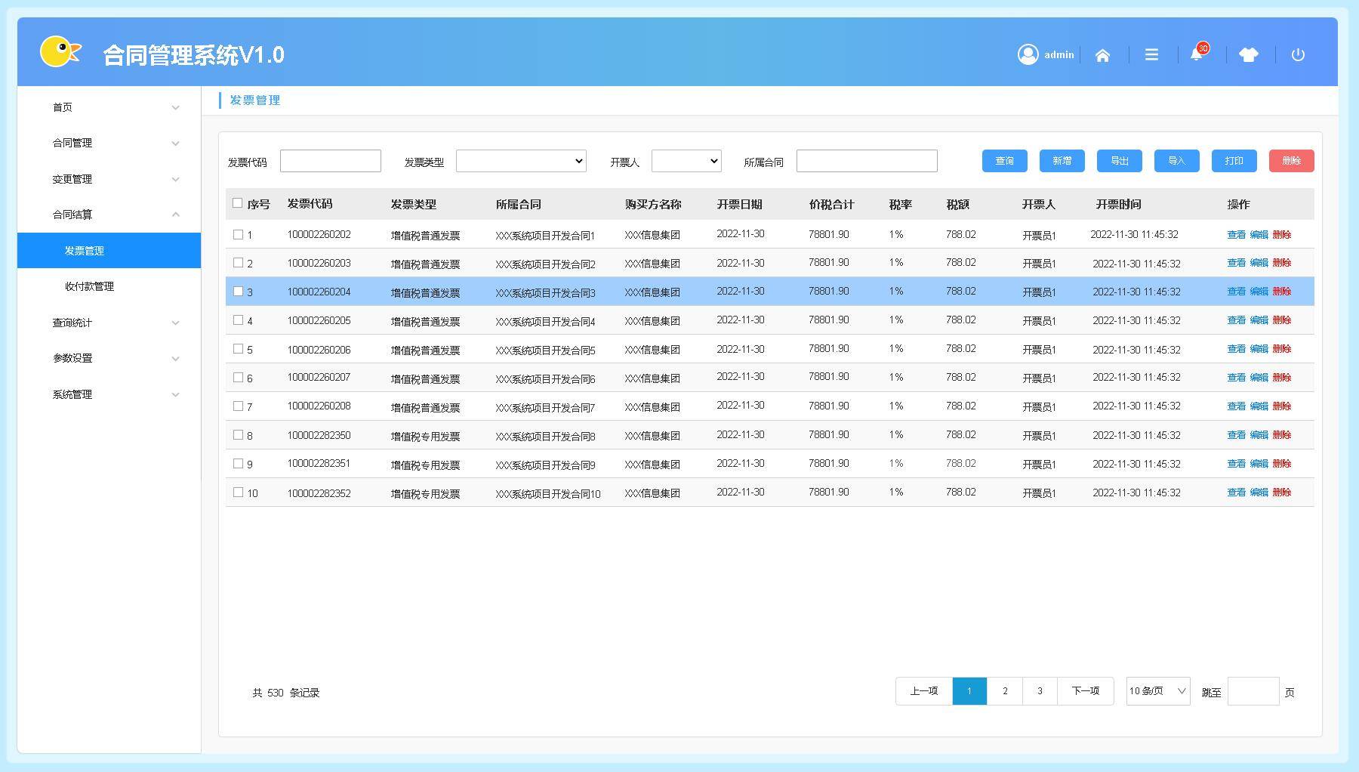Open the 发票类型 dropdown
The image size is (1359, 772).
coord(521,161)
